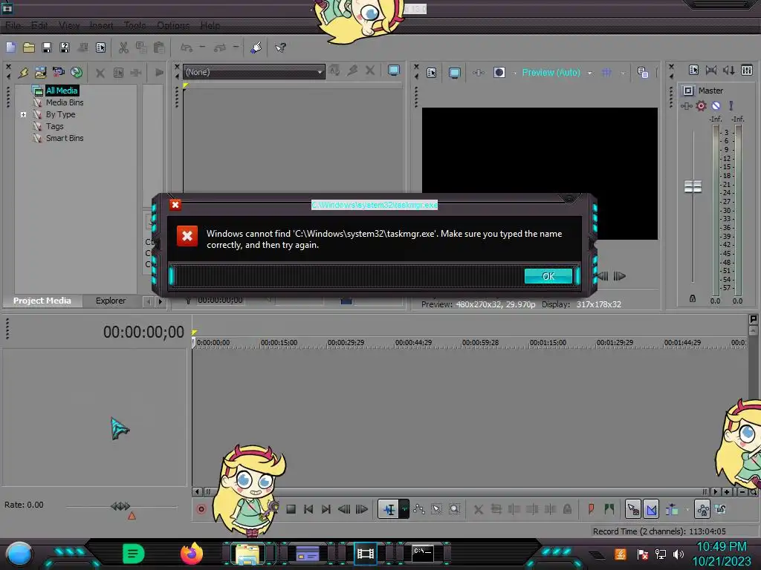Image resolution: width=761 pixels, height=570 pixels.
Task: Click the Save As floppy with question mark
Action: (x=65, y=47)
